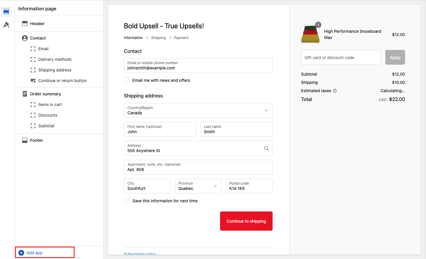Check Save this information for next time

click(x=127, y=201)
